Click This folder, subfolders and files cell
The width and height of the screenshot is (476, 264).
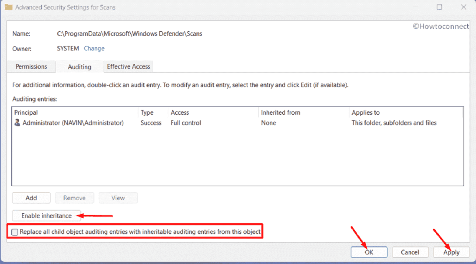coord(394,123)
